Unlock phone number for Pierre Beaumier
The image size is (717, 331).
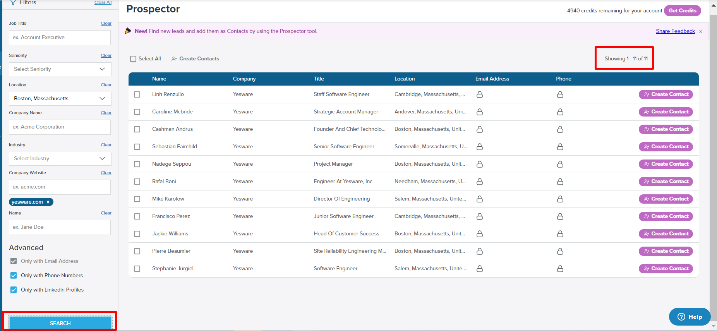[x=560, y=251]
